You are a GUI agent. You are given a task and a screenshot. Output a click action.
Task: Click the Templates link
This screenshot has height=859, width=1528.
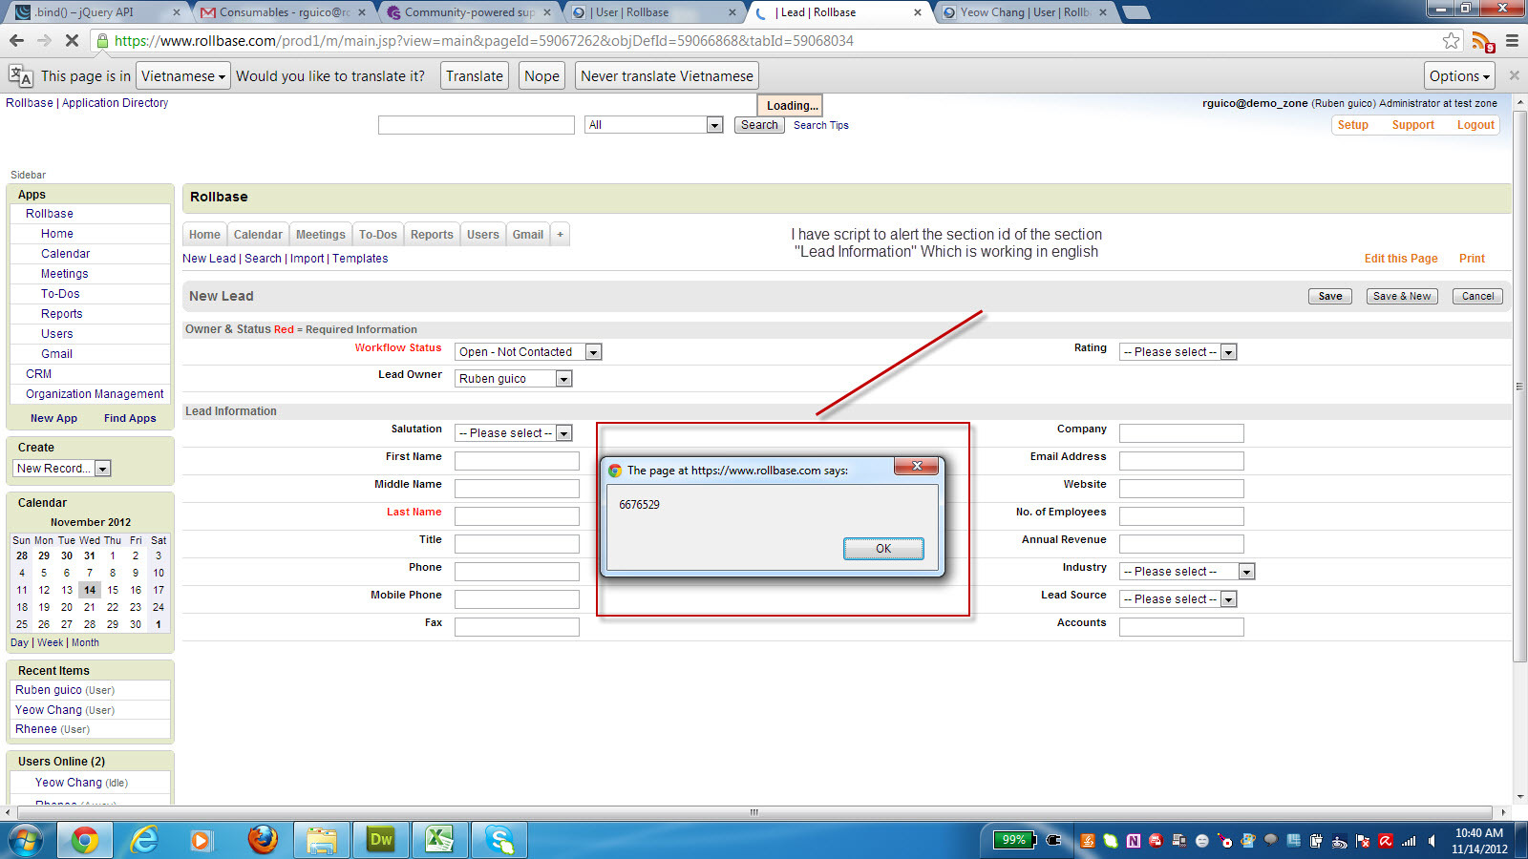pyautogui.click(x=360, y=259)
